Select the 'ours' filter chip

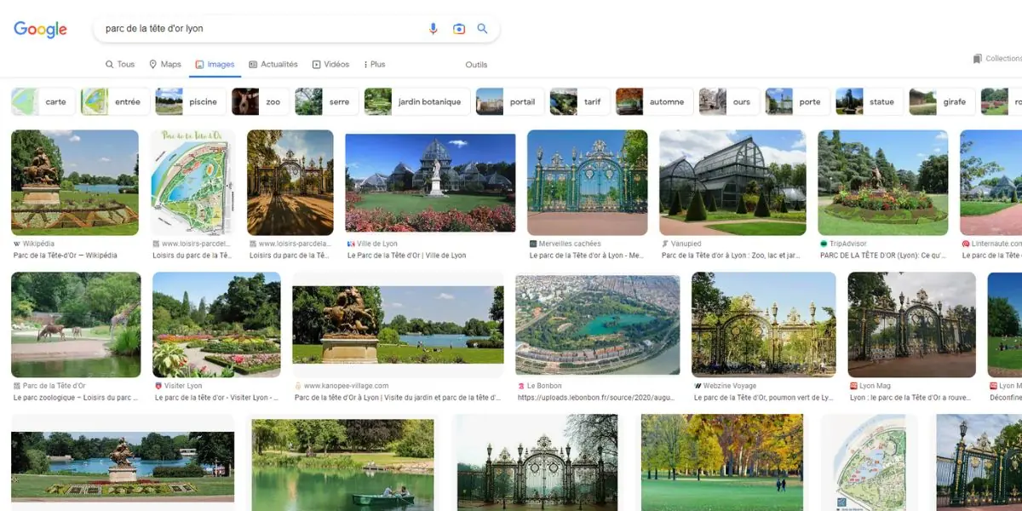coord(729,101)
